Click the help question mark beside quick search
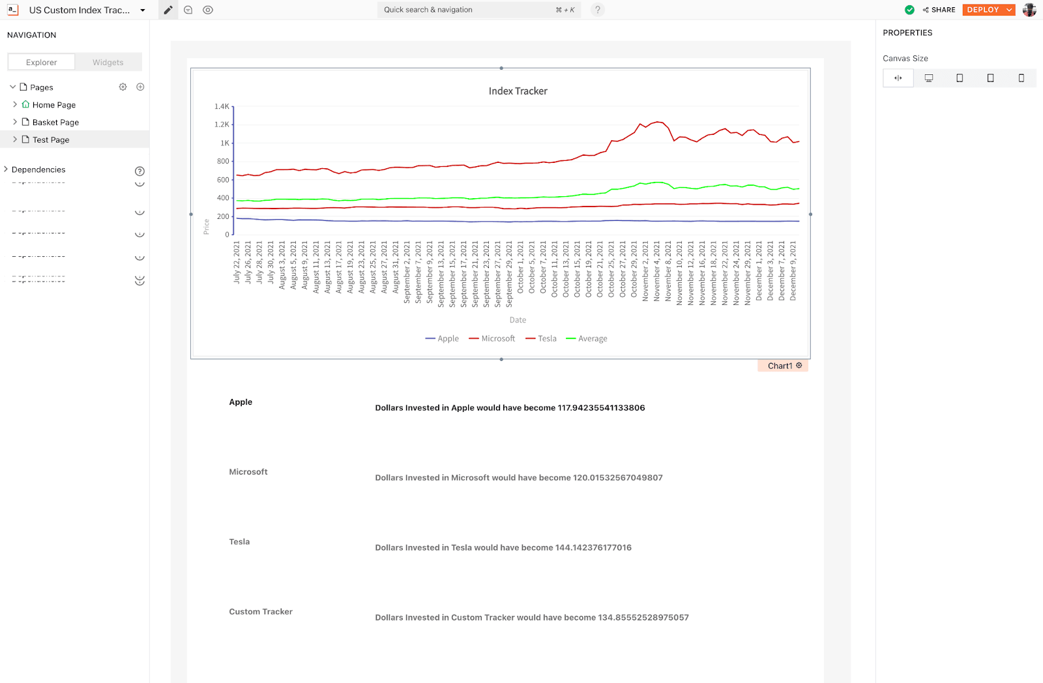The image size is (1043, 683). pos(597,10)
